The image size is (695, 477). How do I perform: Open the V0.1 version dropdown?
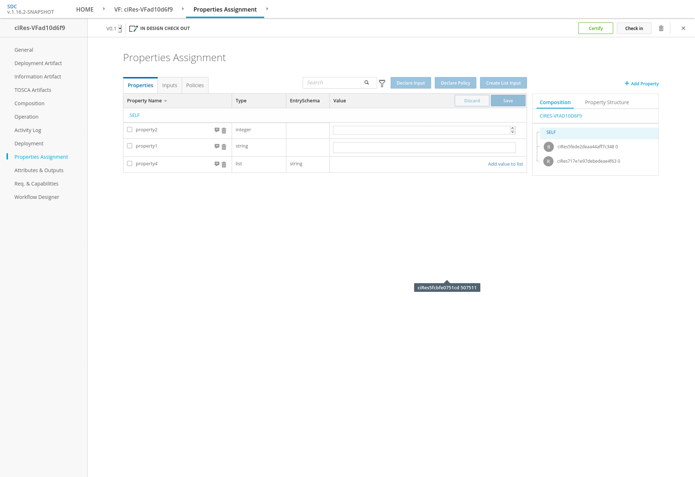(120, 29)
